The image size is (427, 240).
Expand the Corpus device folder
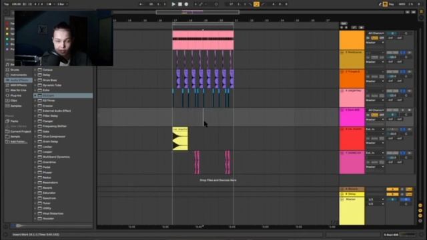pyautogui.click(x=35, y=69)
